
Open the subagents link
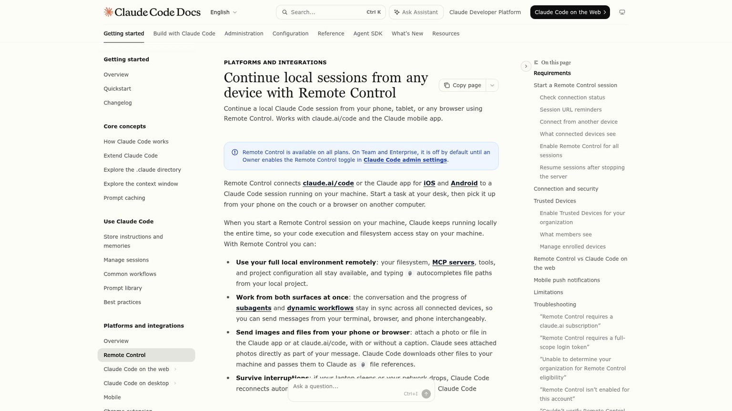coord(254,308)
